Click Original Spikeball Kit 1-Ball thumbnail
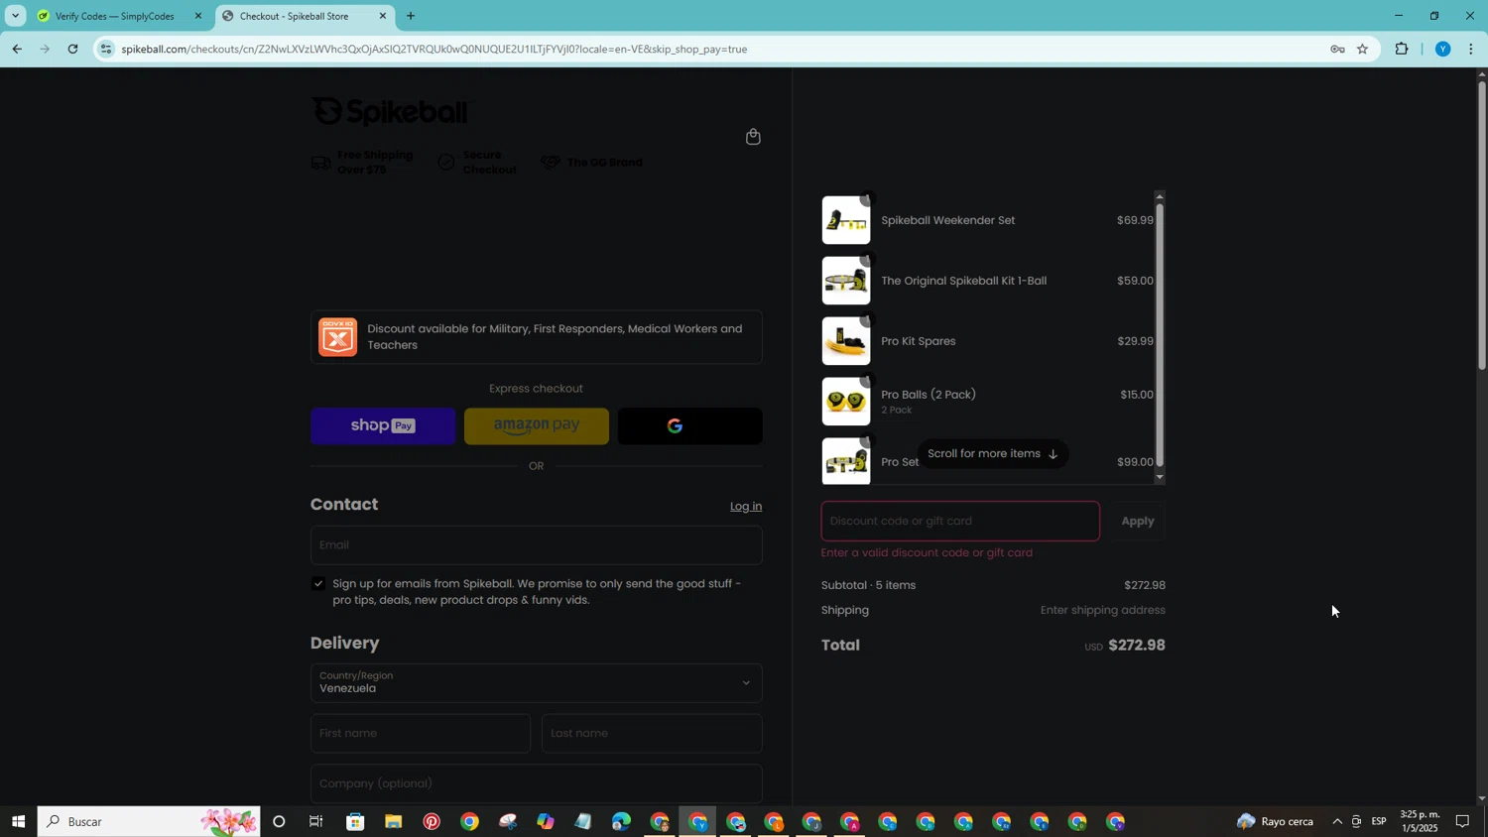 (x=846, y=281)
